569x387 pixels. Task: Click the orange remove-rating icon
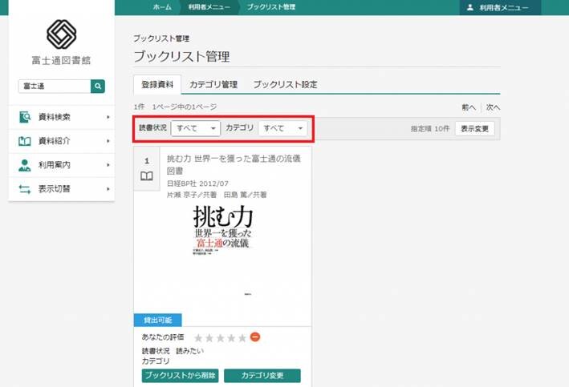point(255,337)
